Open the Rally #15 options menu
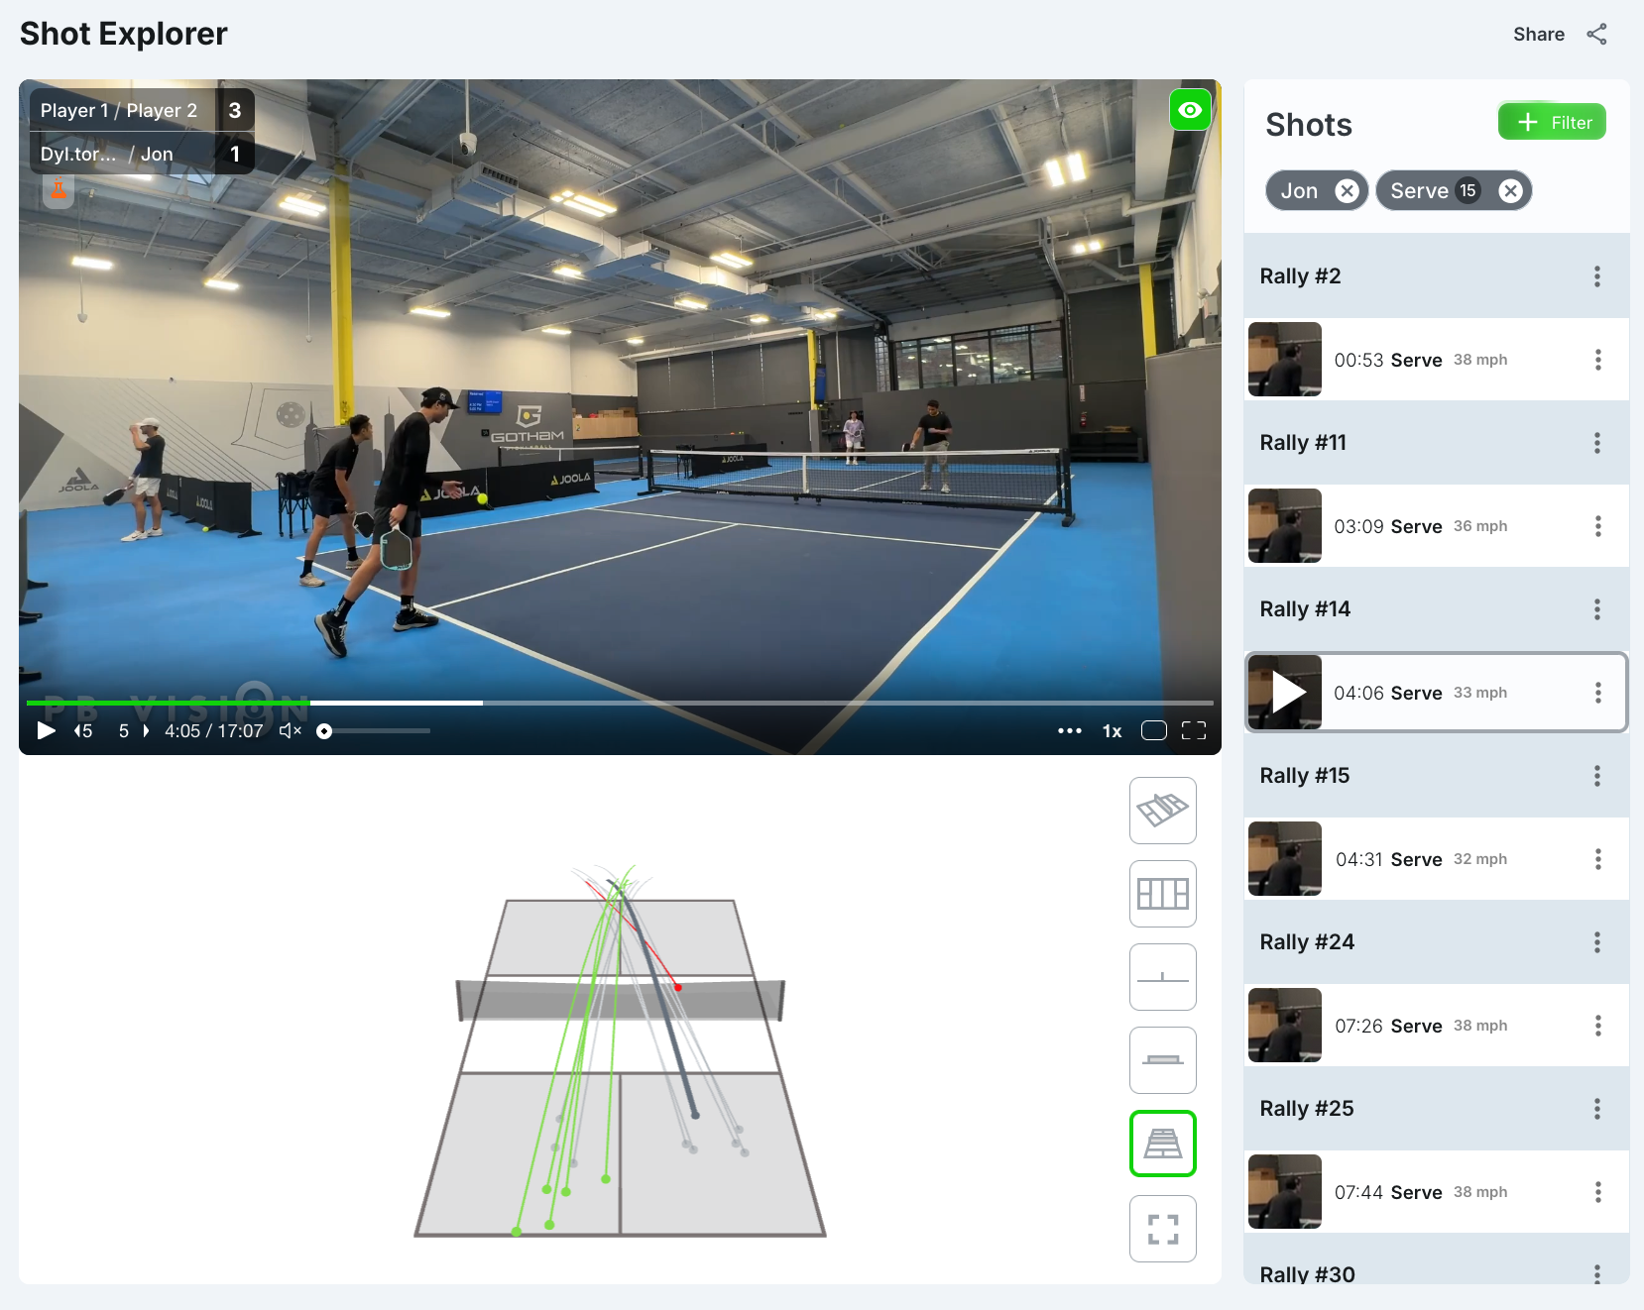This screenshot has width=1644, height=1310. click(1596, 776)
